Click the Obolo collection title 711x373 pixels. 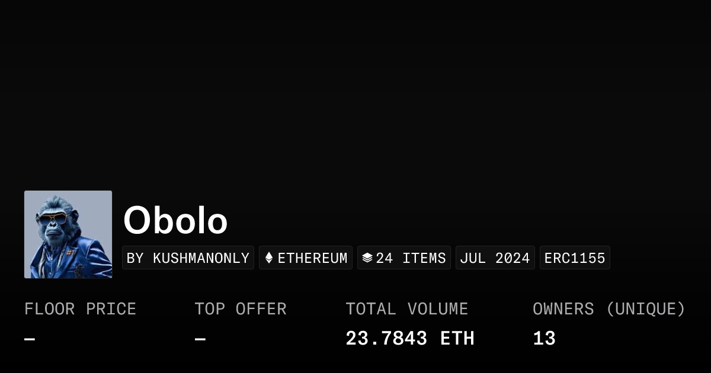click(175, 220)
